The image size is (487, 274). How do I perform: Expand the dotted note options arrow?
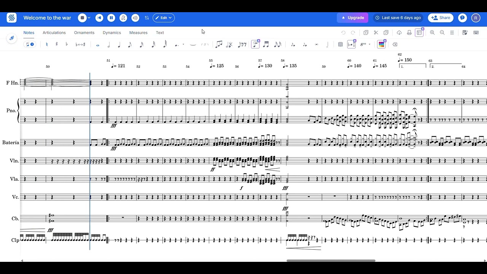[x=183, y=45]
